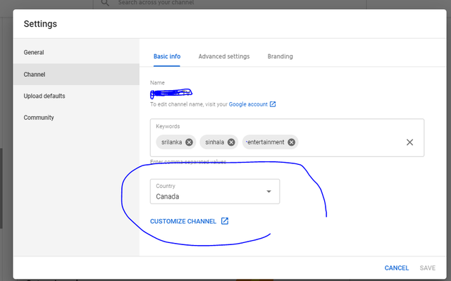Click the srilanka keyword text
451x281 pixels.
tap(171, 142)
